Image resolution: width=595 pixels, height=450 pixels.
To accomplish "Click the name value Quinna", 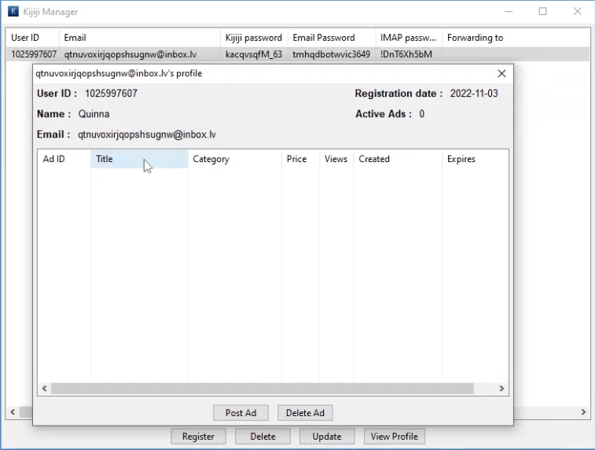I will point(94,114).
